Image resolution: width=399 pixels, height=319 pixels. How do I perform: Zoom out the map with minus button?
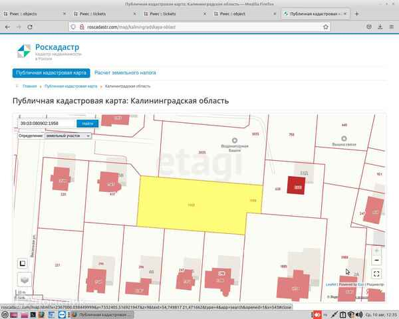(x=376, y=261)
